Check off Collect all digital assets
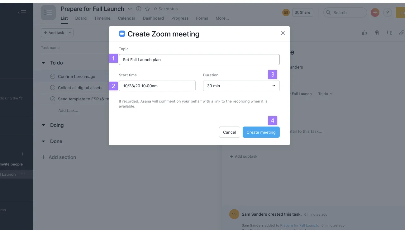 pyautogui.click(x=53, y=88)
